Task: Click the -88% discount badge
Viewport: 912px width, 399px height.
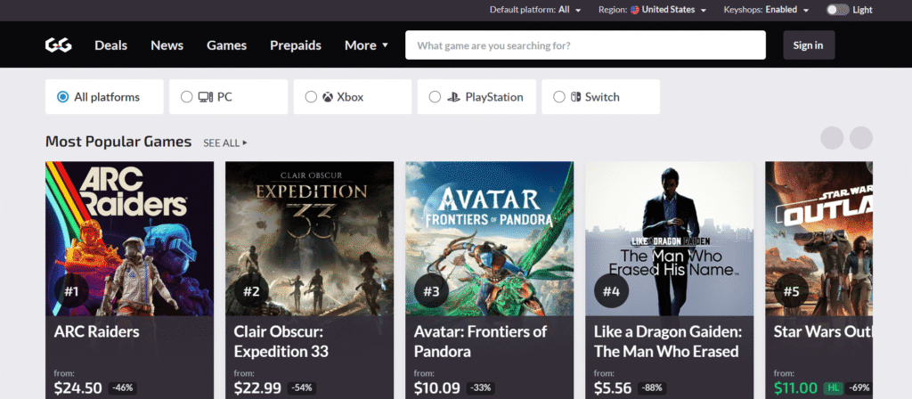Action: tap(653, 388)
